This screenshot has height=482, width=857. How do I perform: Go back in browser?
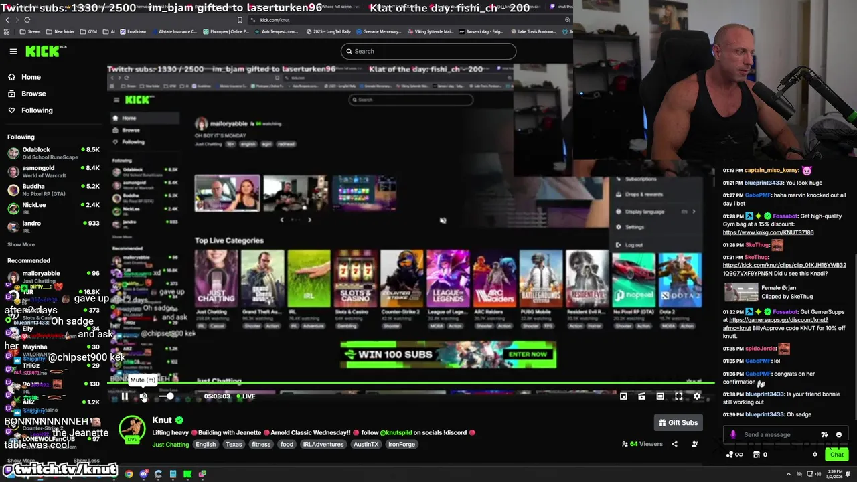pyautogui.click(x=7, y=20)
